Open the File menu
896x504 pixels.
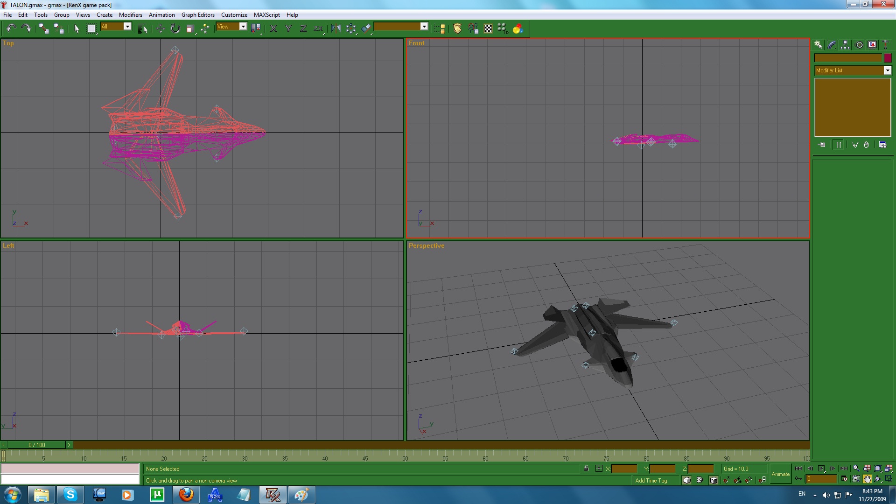click(7, 15)
